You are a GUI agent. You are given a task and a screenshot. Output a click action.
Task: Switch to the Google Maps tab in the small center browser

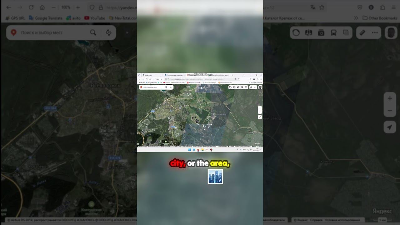152,75
